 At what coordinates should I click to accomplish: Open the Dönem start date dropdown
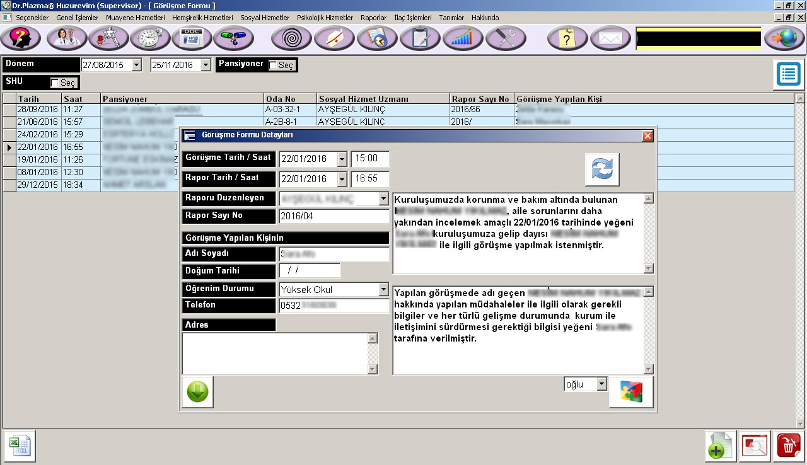coord(137,65)
